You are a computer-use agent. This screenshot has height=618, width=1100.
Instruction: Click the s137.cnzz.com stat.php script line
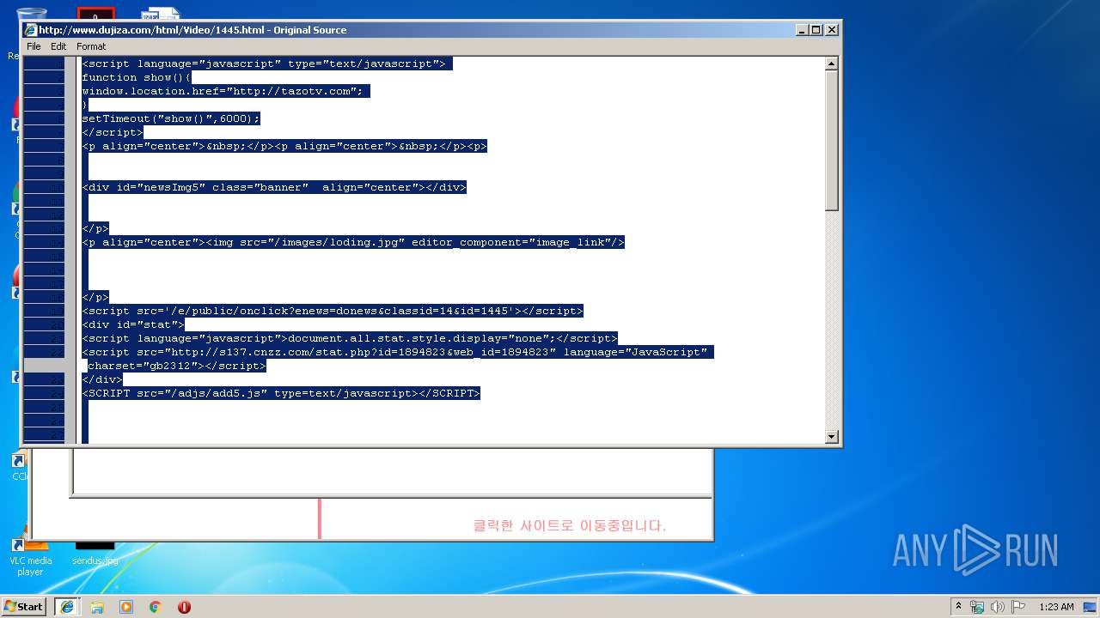[398, 352]
